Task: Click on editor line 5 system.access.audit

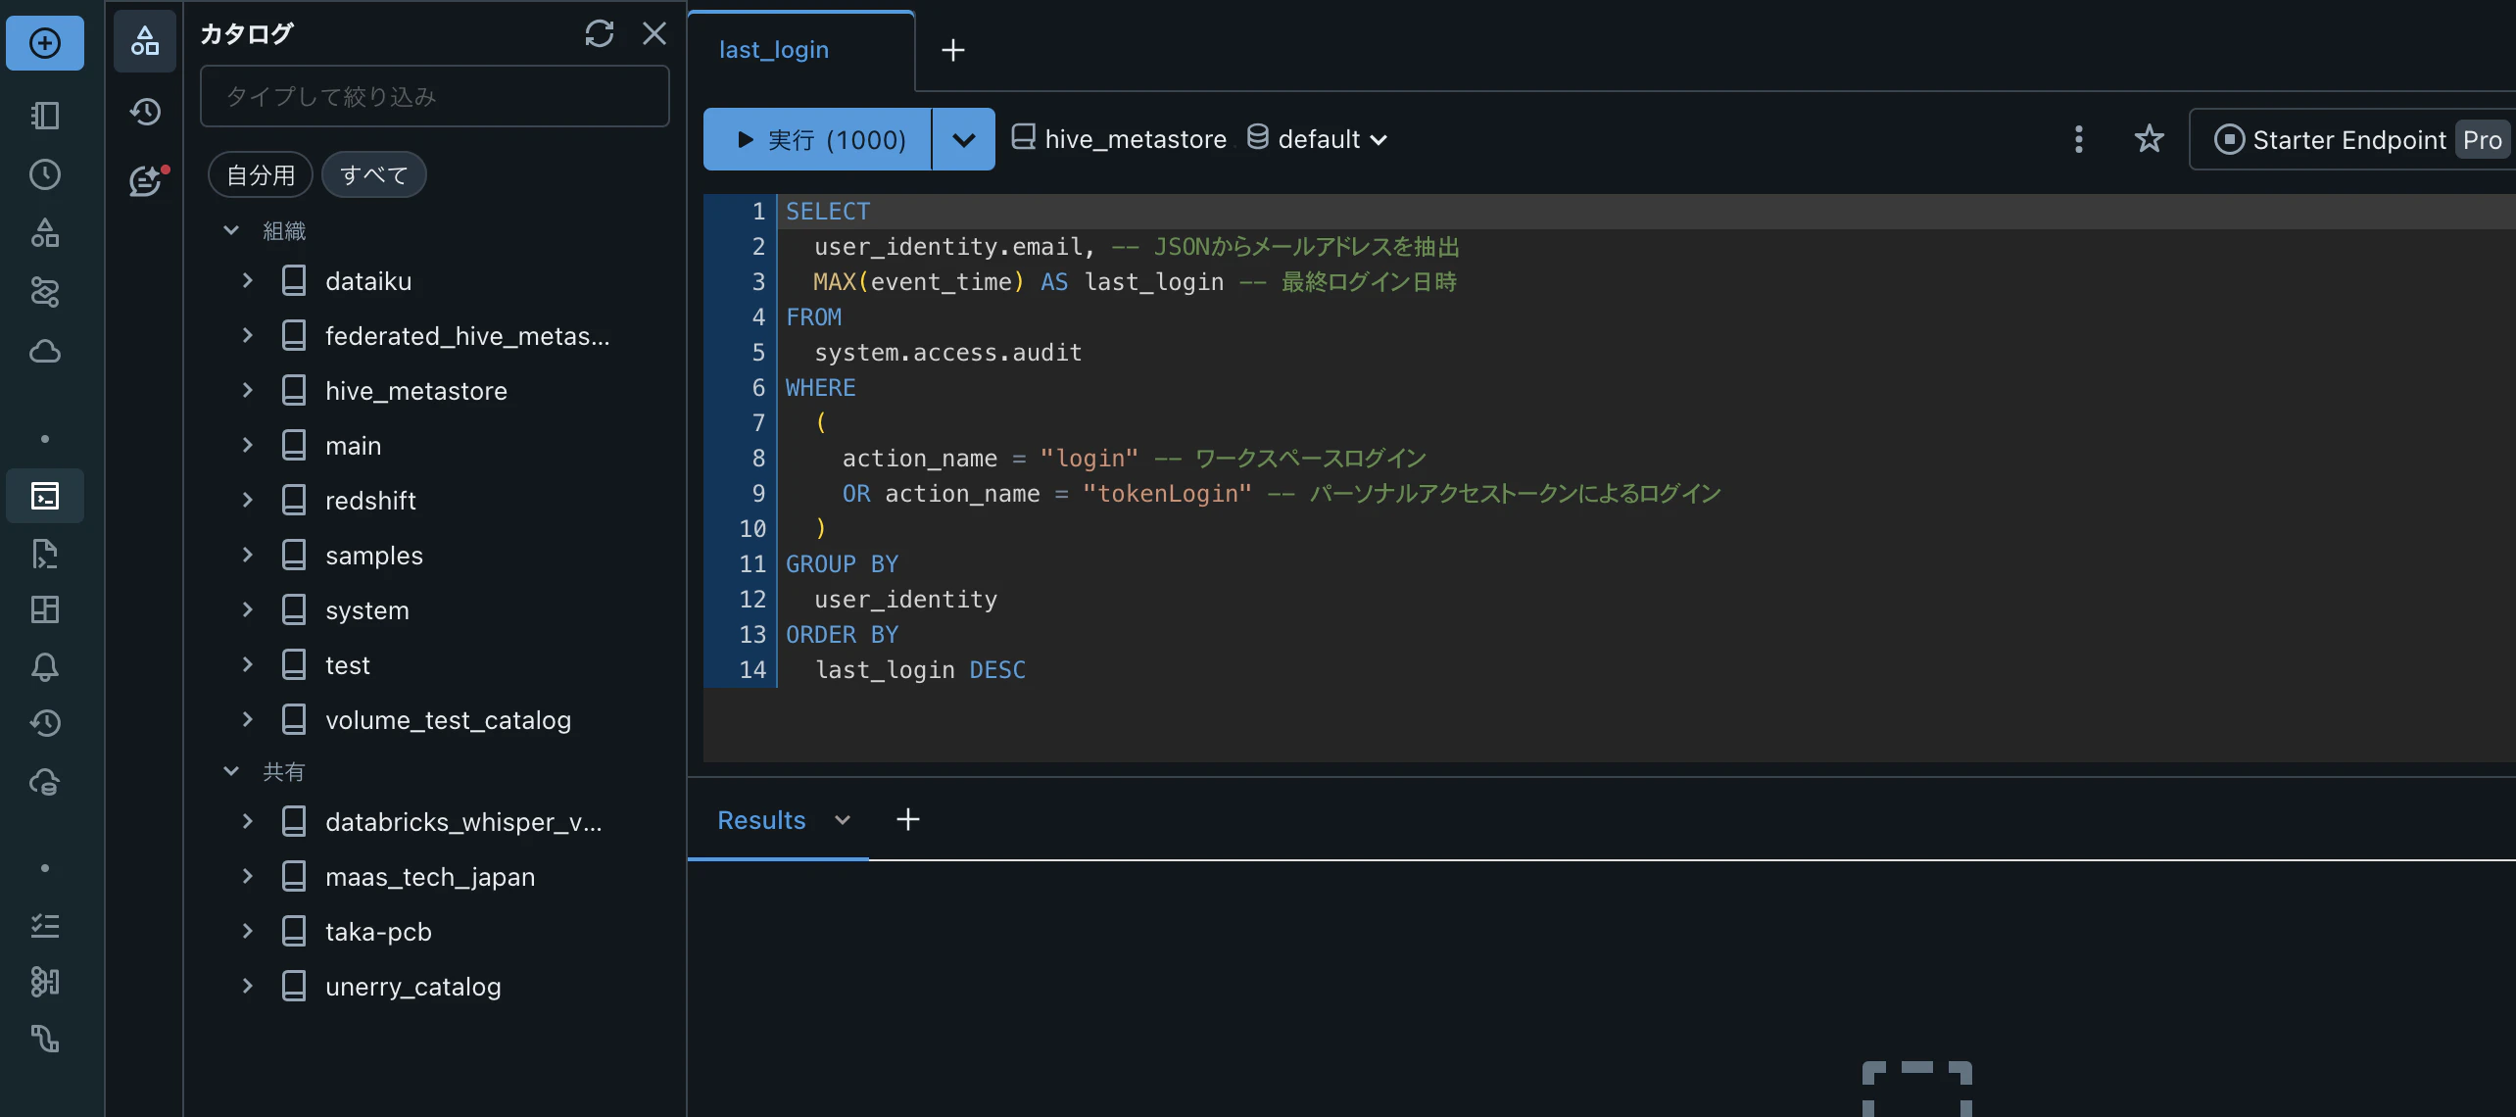Action: [948, 353]
